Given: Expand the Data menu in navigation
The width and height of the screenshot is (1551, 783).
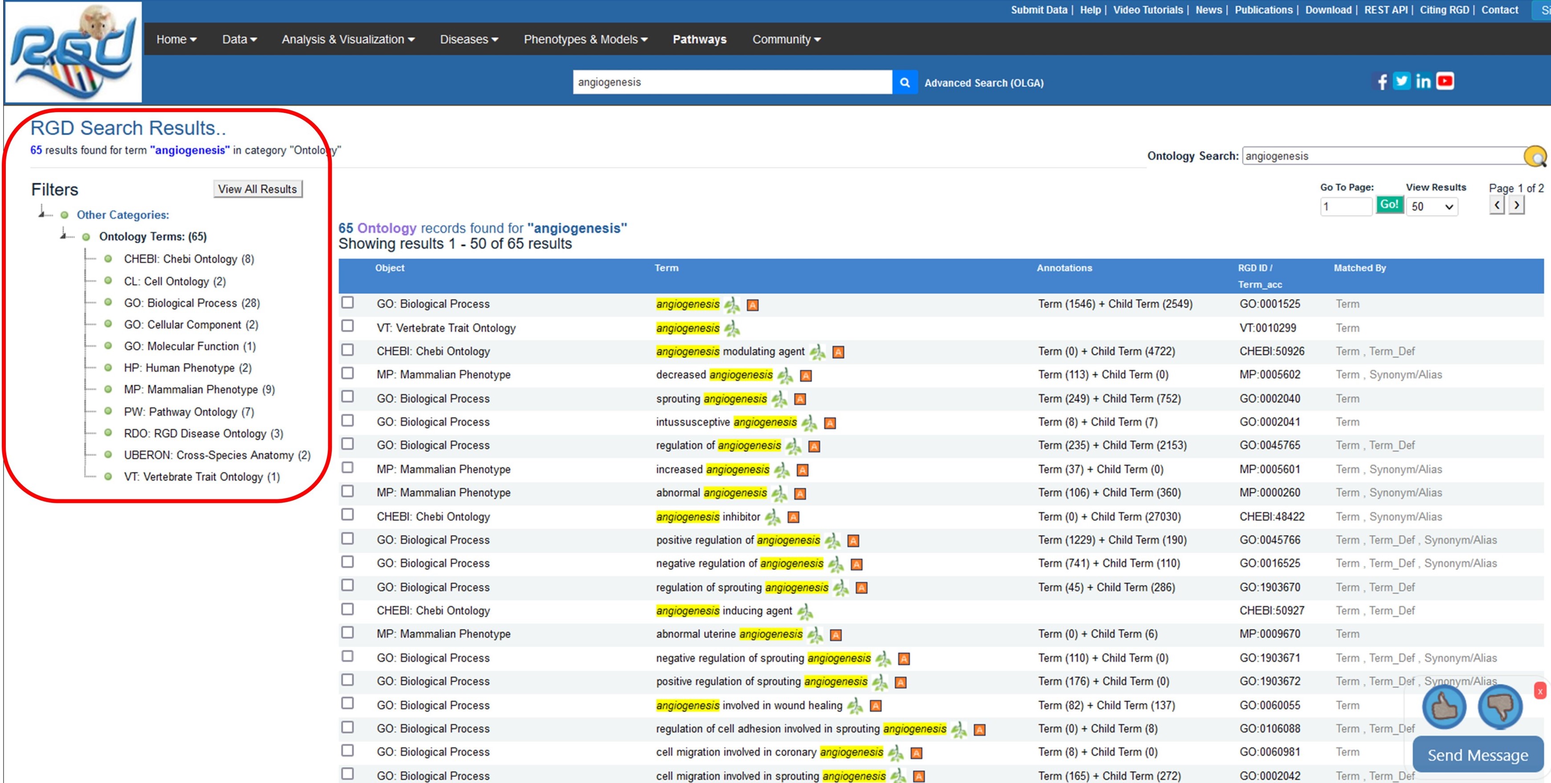Looking at the screenshot, I should coord(239,40).
